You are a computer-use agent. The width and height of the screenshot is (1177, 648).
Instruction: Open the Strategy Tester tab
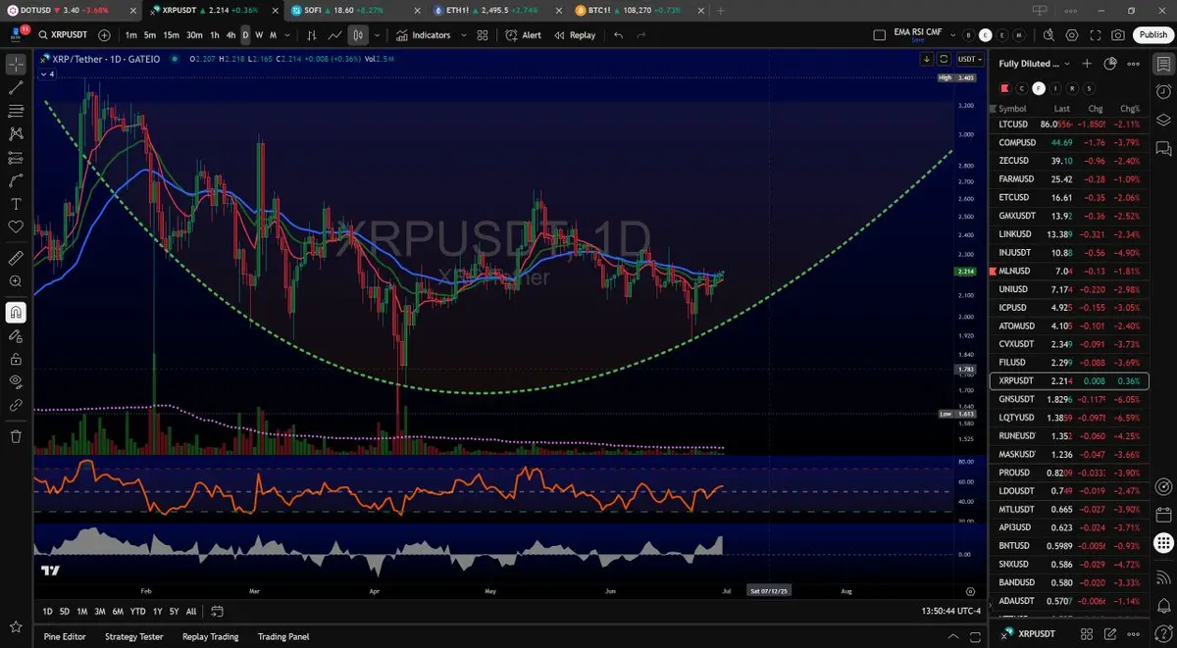coord(133,636)
